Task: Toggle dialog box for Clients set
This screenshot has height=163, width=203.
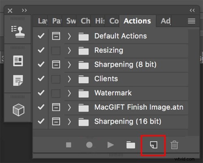Action: pos(56,79)
